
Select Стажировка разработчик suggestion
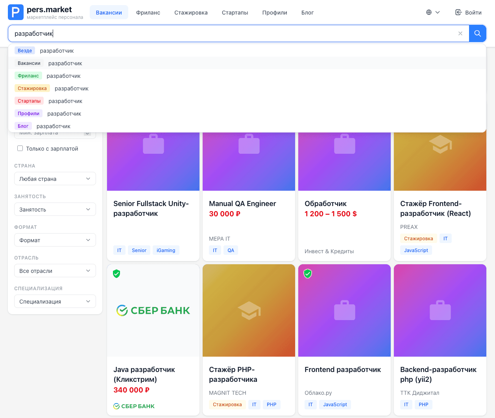[x=247, y=88]
